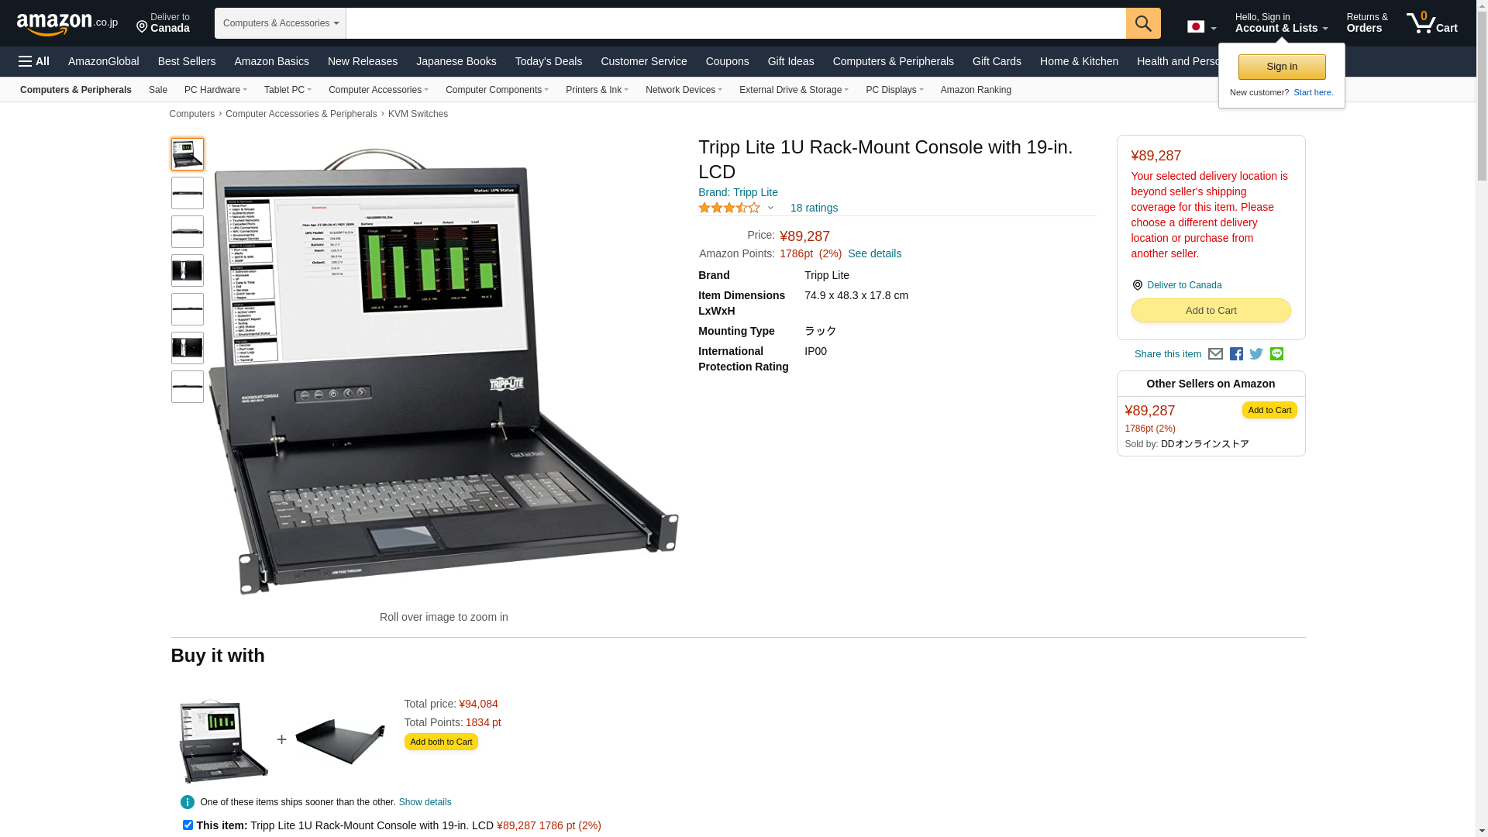The image size is (1488, 837).
Task: Open the All hamburger menu
Action: (34, 61)
